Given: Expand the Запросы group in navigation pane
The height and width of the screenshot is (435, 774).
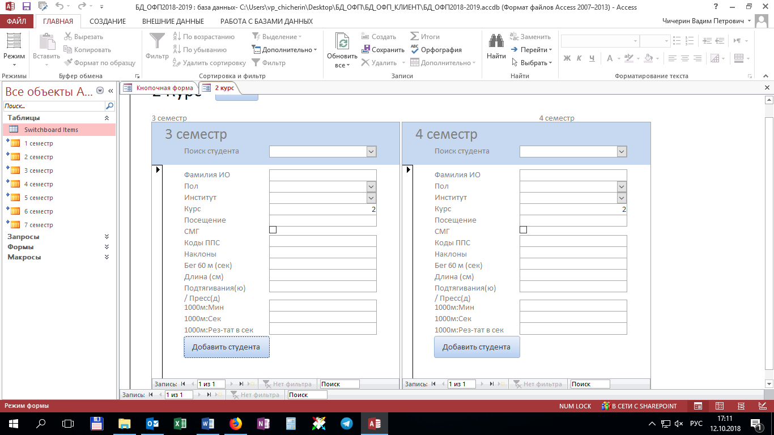Looking at the screenshot, I should (x=107, y=237).
